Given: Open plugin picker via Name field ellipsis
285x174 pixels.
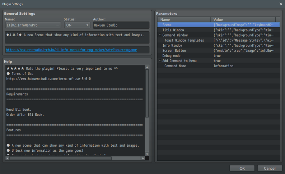Looking at the screenshot, I should (x=58, y=25).
